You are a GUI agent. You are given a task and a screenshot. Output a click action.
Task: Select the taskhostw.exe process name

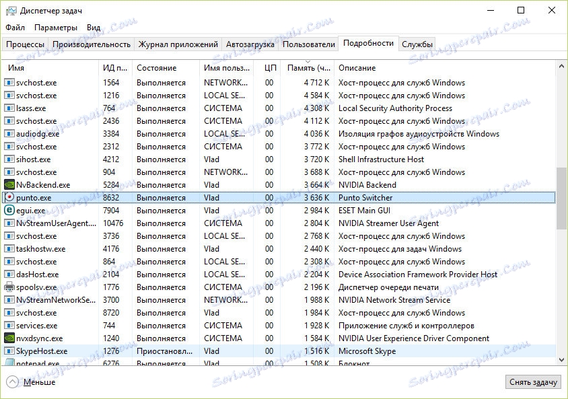tap(41, 249)
